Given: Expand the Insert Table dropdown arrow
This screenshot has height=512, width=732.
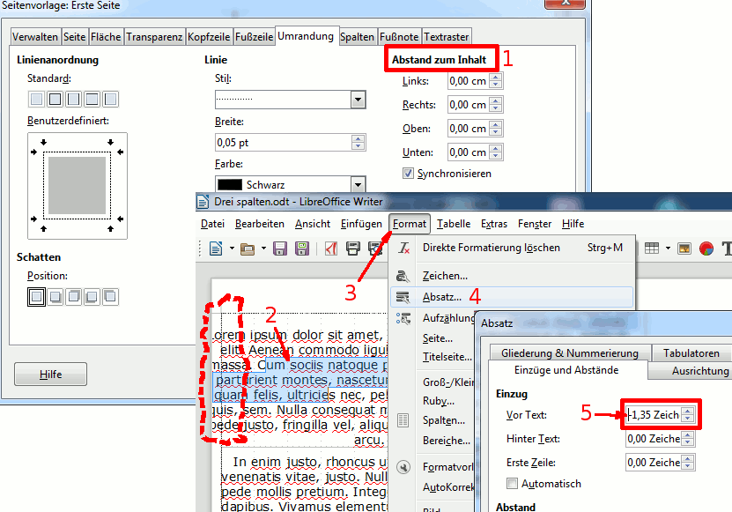Looking at the screenshot, I should pyautogui.click(x=668, y=248).
